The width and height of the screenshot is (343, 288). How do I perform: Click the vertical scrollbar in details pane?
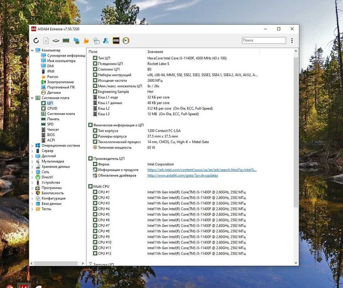pyautogui.click(x=296, y=132)
